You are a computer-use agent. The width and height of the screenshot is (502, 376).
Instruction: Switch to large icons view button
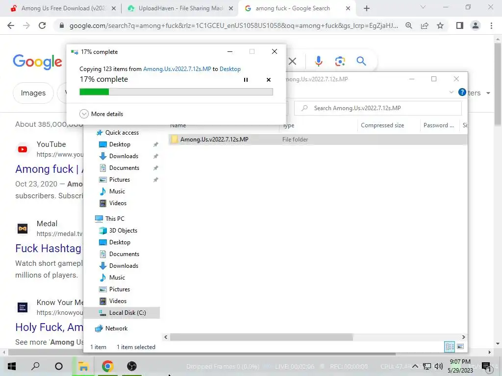(460, 347)
